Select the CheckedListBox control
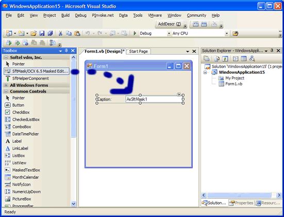This screenshot has height=217, width=284. (22, 120)
